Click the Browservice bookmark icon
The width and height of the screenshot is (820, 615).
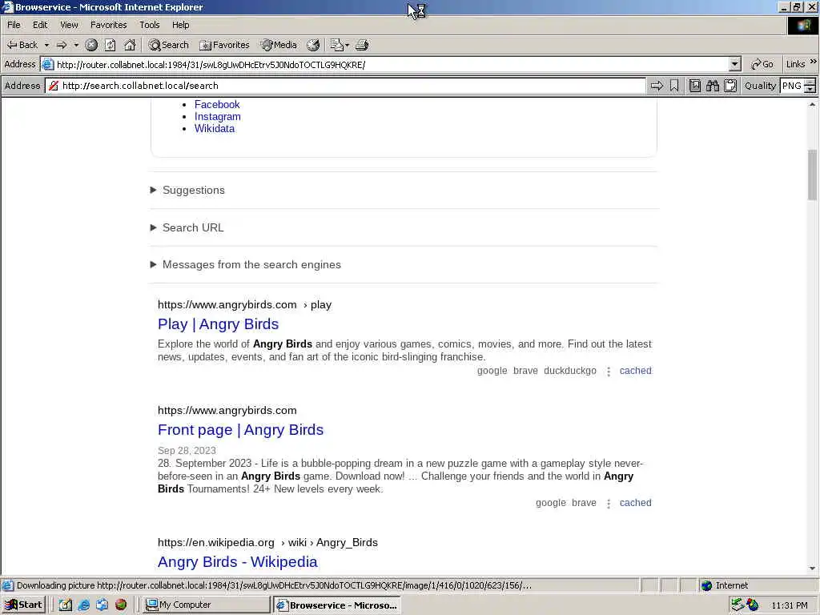[674, 86]
